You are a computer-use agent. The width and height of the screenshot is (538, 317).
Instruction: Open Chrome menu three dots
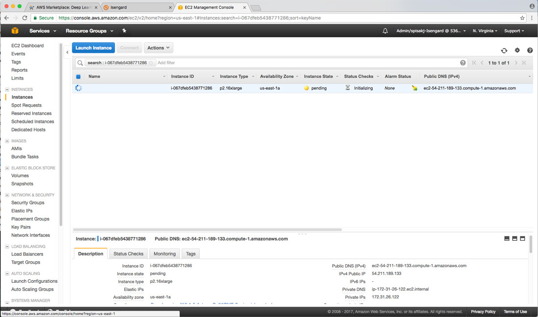click(x=532, y=18)
